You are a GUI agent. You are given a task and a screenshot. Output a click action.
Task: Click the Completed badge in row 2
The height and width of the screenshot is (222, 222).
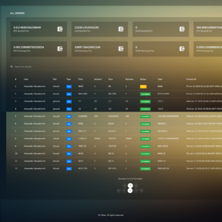(145, 94)
